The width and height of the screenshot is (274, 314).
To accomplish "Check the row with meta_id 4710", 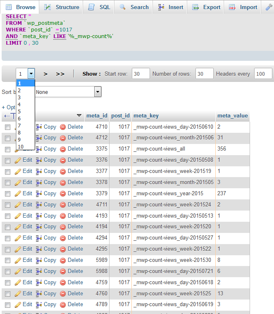I will click(x=7, y=127).
